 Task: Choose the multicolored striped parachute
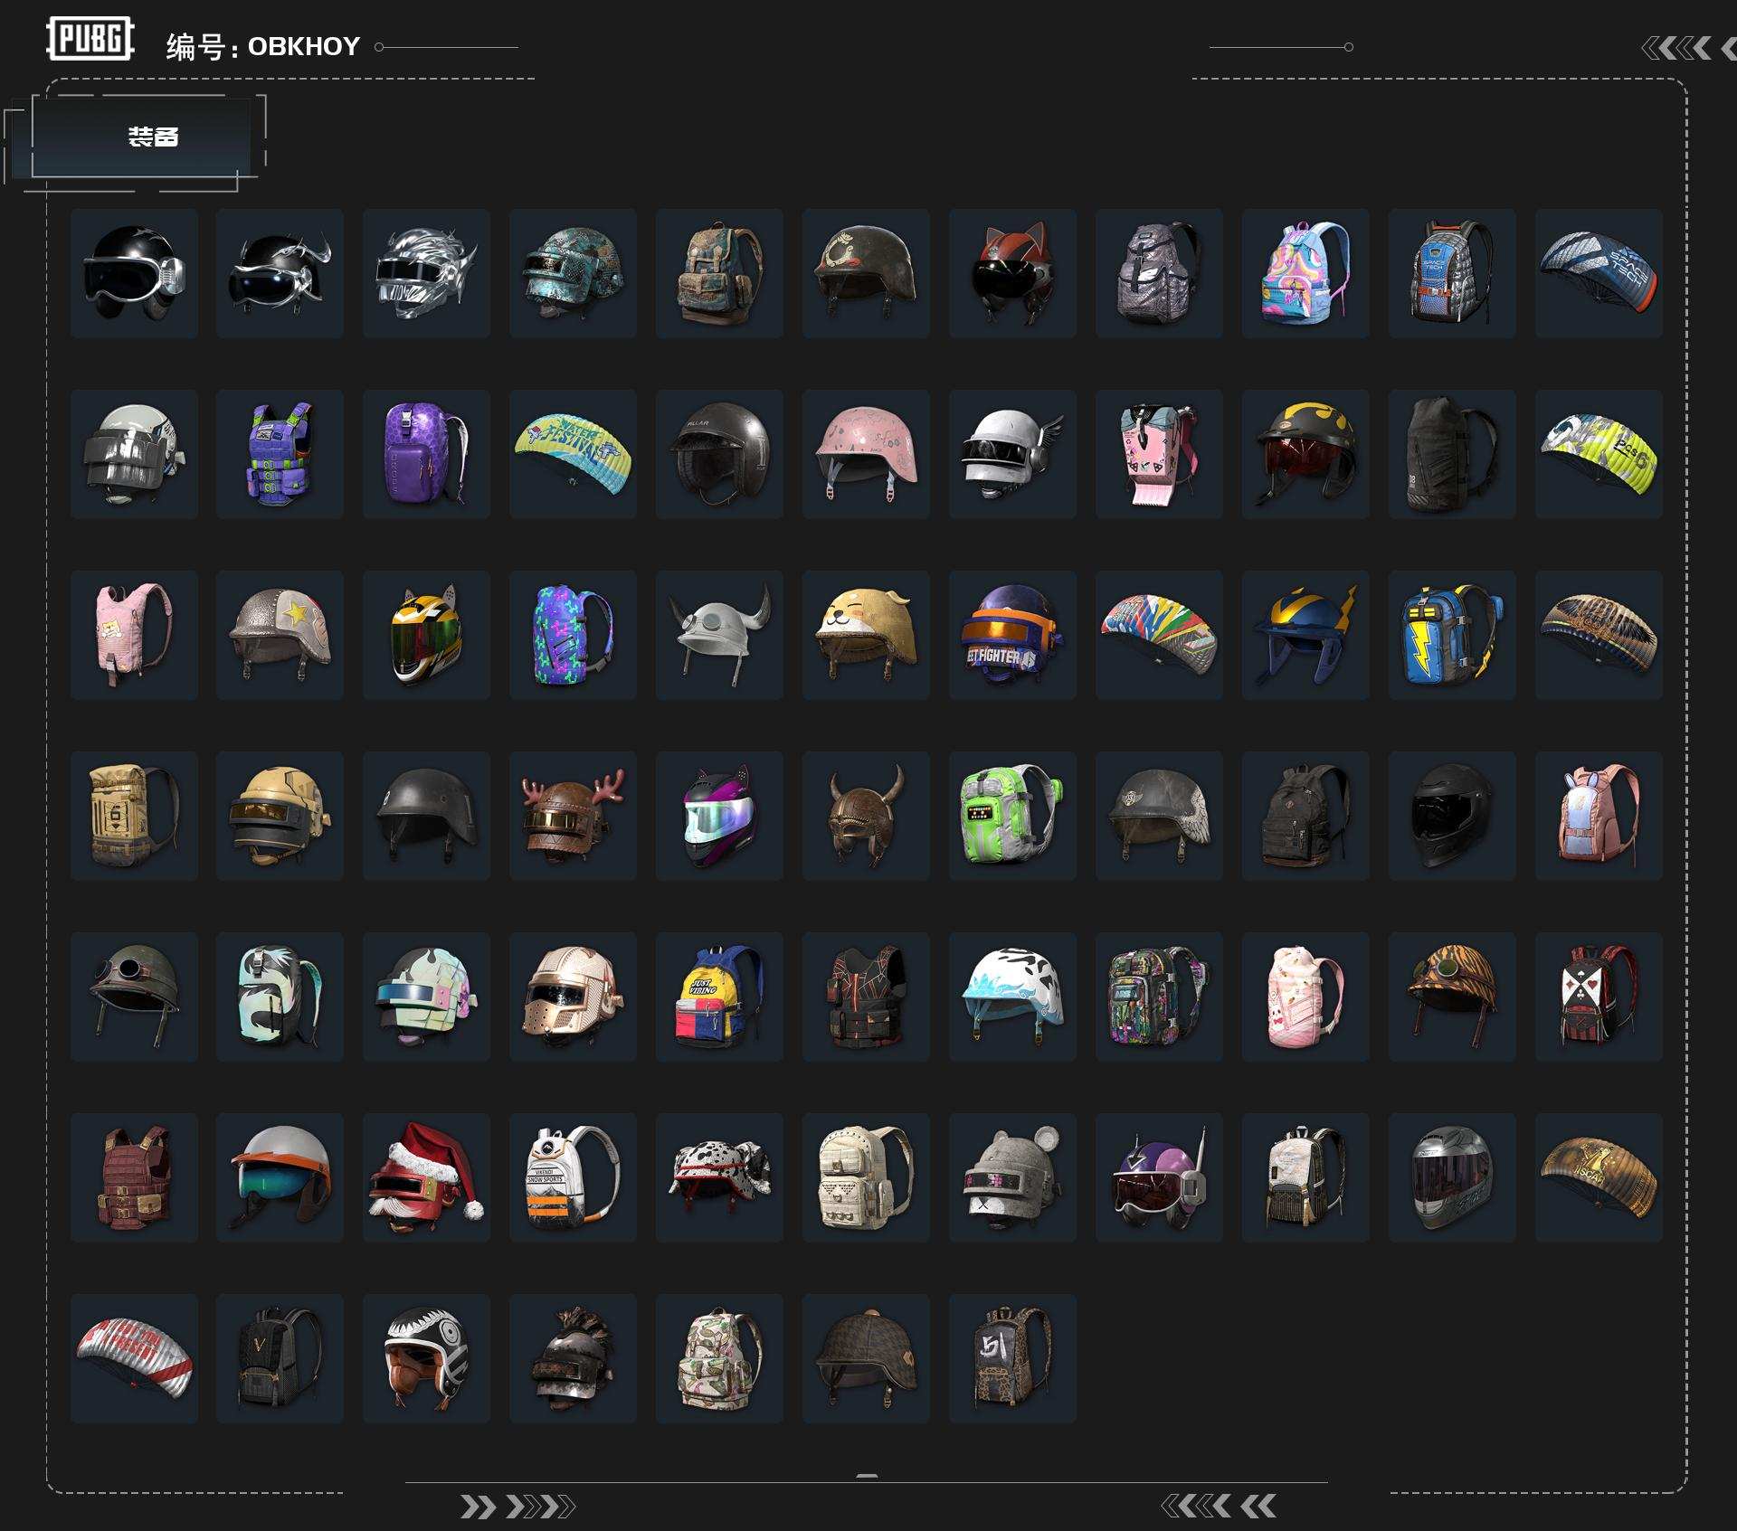[x=1159, y=635]
